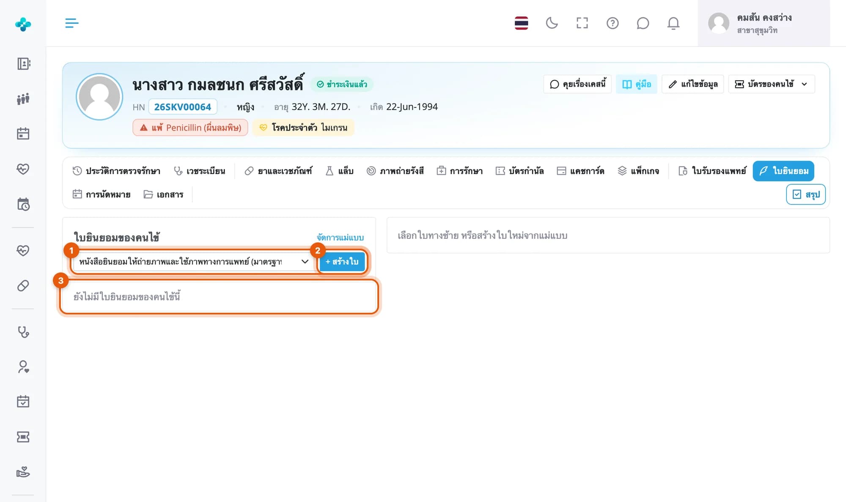Screen dimensions: 846x502
Task: Expand the บัตรของคนไข้ dropdown
Action: (x=771, y=84)
